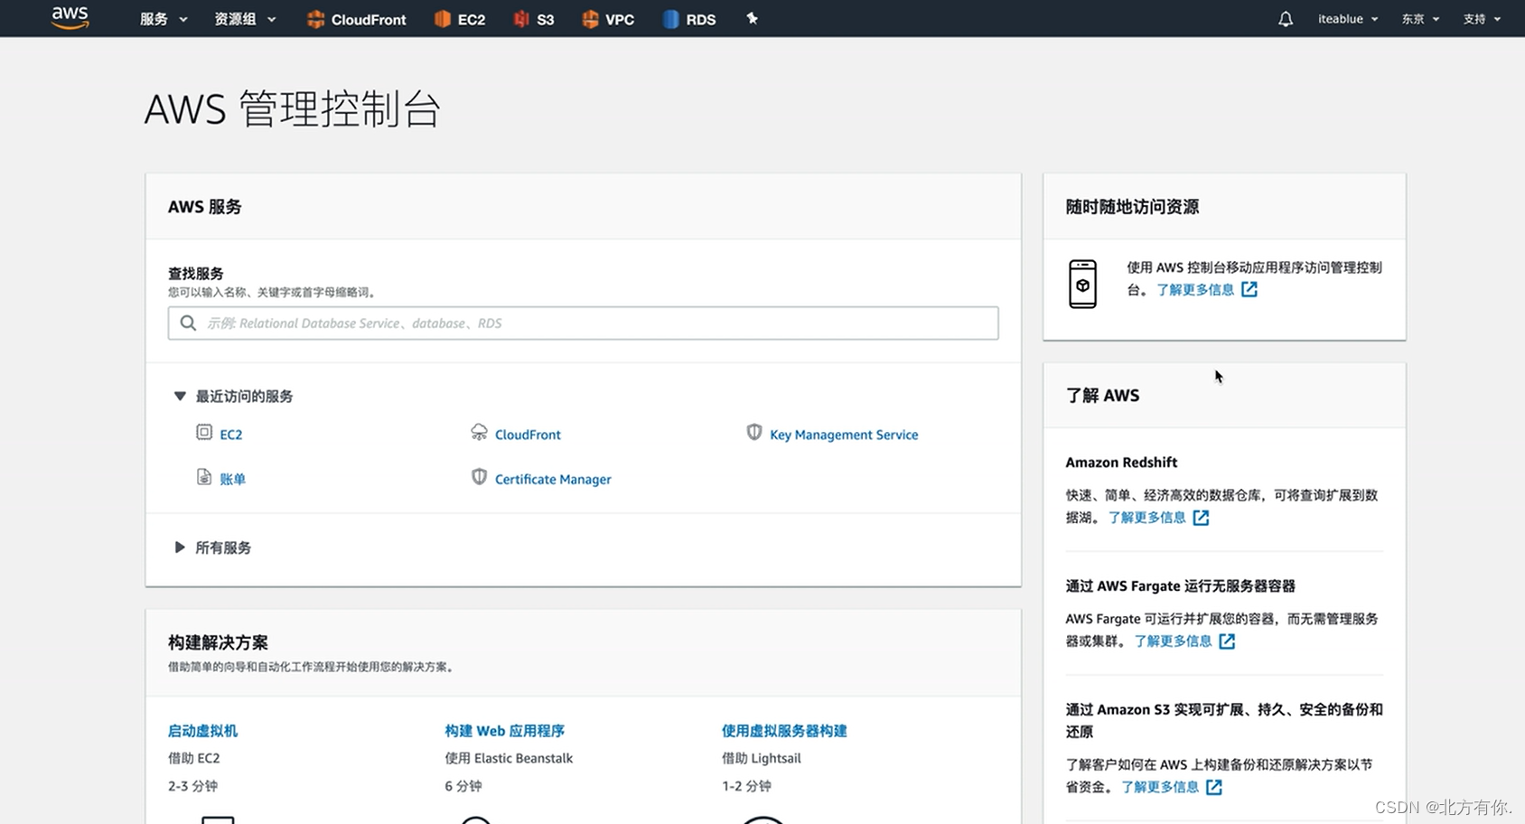Click the Key Management Service shield icon
The width and height of the screenshot is (1525, 824).
(x=754, y=433)
